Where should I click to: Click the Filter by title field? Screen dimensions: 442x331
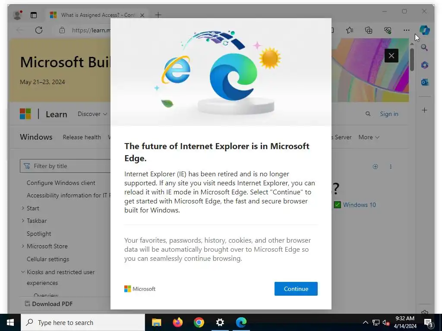coord(65,166)
